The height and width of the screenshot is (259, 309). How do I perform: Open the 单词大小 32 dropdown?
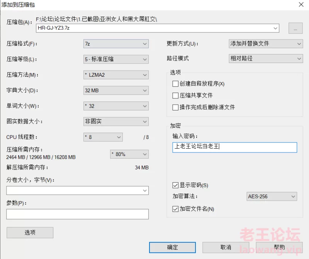pos(116,106)
